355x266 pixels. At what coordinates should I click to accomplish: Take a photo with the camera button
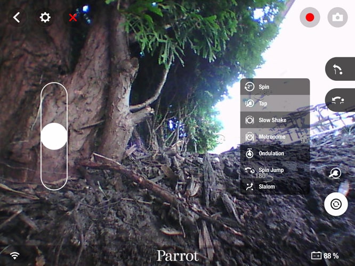pos(337,18)
